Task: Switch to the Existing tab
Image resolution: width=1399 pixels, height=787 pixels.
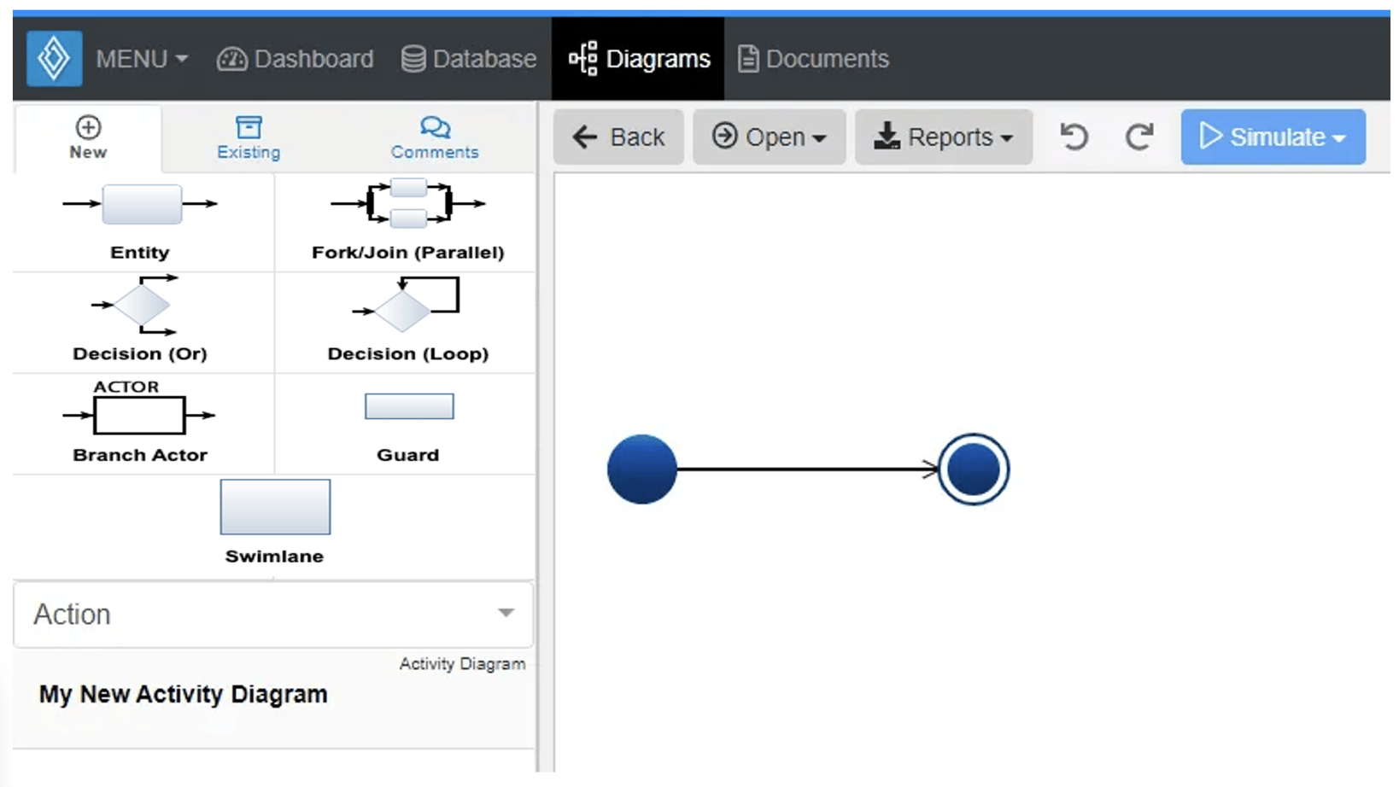Action: (249, 137)
